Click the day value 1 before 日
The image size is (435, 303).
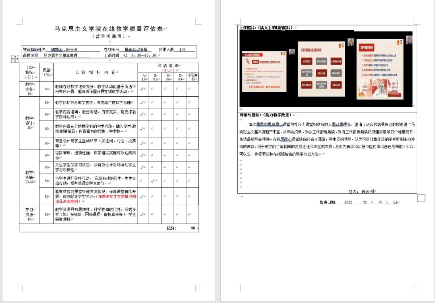pos(387,202)
